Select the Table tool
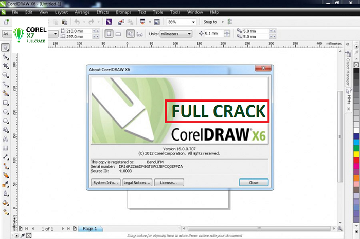 tap(5, 148)
